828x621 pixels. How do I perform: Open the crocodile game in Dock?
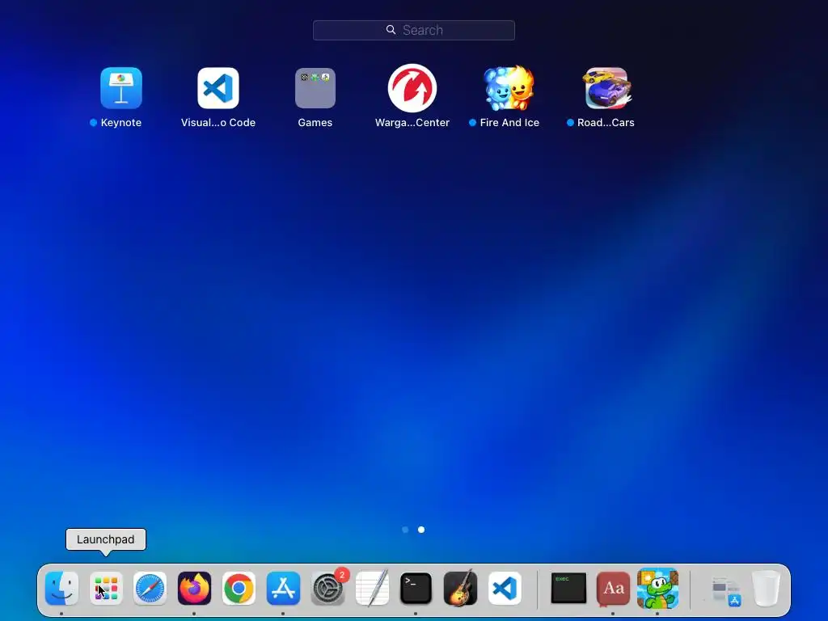click(657, 589)
